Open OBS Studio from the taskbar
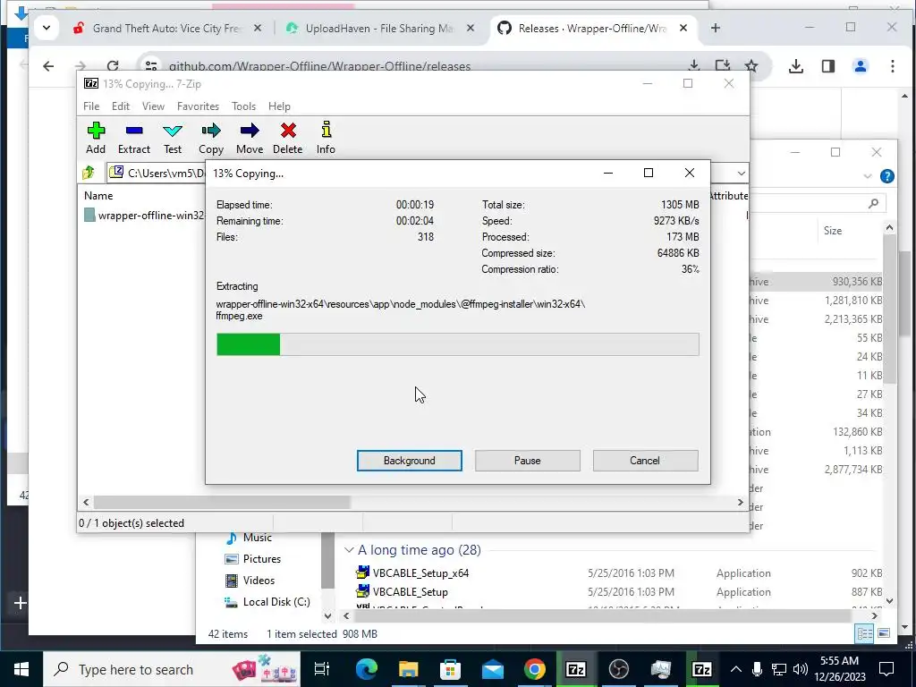The width and height of the screenshot is (916, 687). (x=618, y=669)
